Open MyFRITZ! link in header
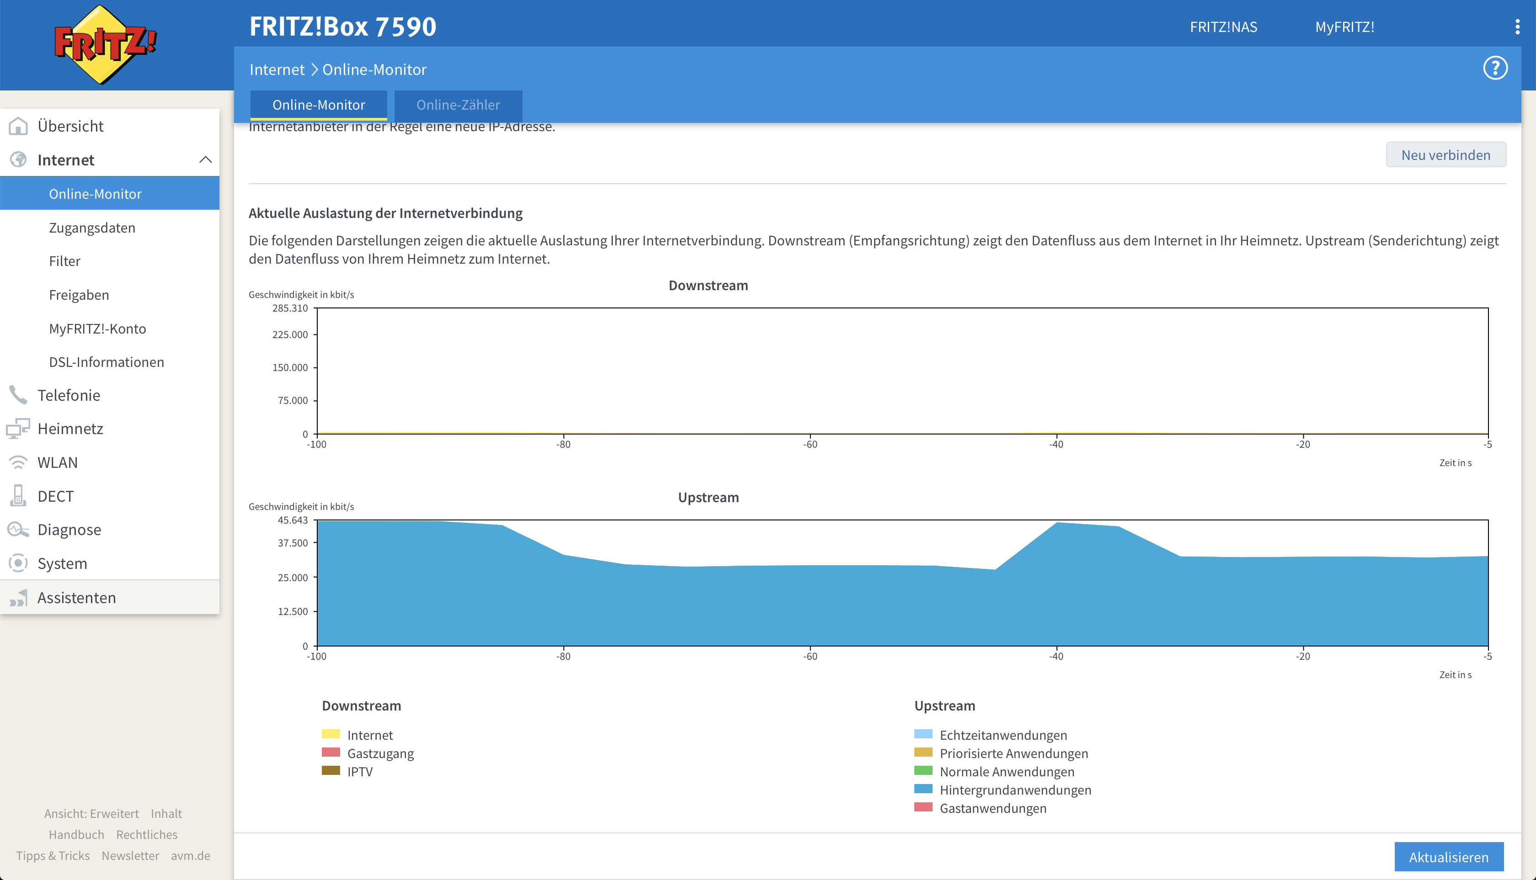The image size is (1536, 880). 1344,27
